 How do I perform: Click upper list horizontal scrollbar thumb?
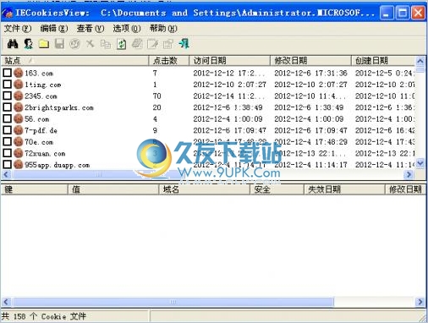98,175
